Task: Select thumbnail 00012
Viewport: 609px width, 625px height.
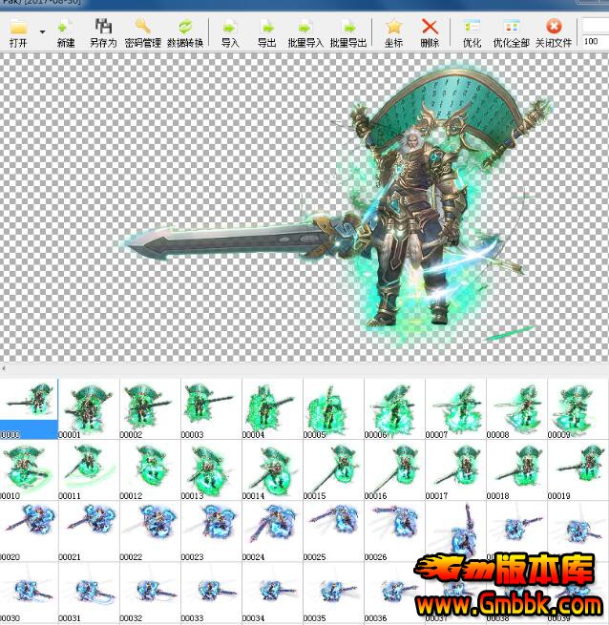Action: pyautogui.click(x=150, y=470)
